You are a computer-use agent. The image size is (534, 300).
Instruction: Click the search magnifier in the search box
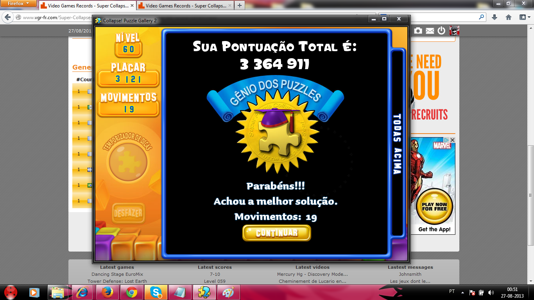[x=481, y=17]
